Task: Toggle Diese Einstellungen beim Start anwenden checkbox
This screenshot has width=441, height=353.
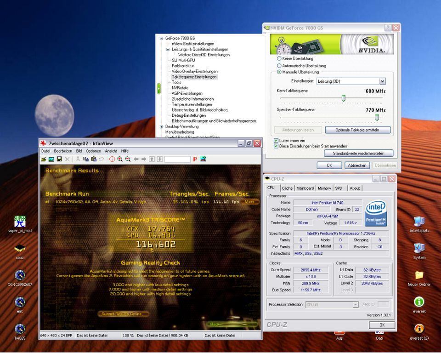Action: pos(276,146)
